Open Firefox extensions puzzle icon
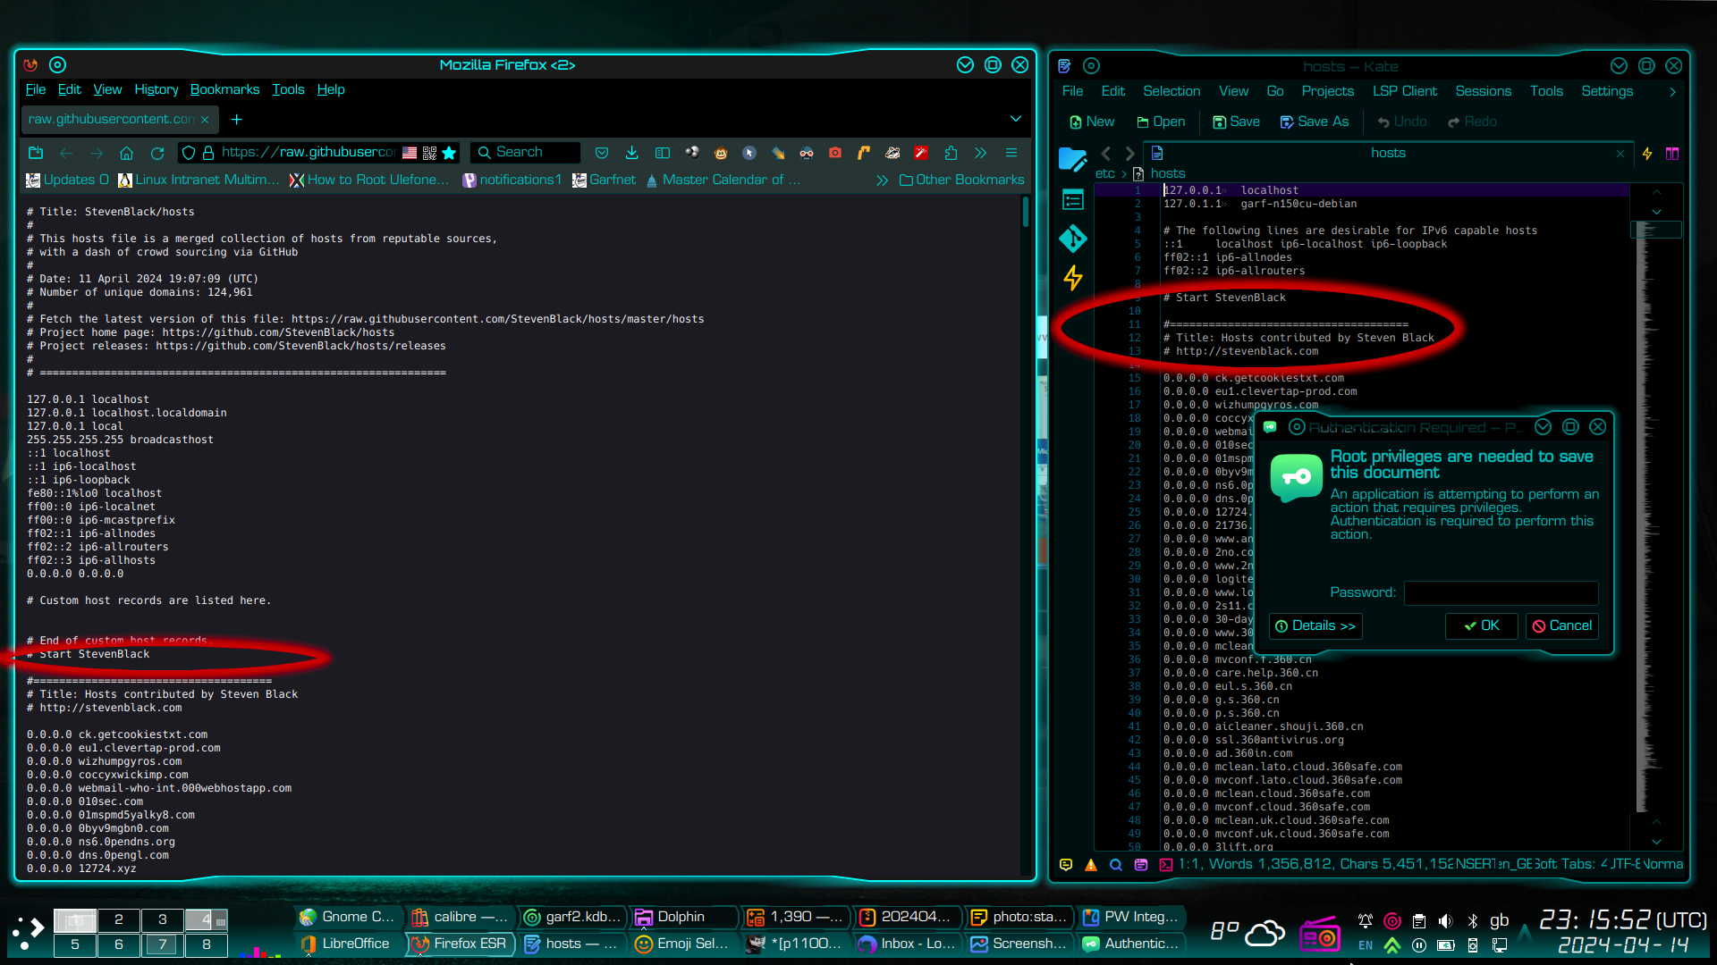The image size is (1717, 965). [951, 153]
